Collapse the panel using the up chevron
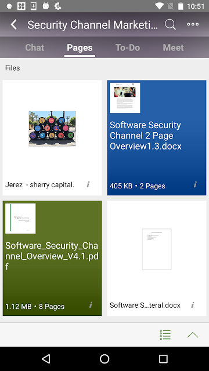 (193, 335)
